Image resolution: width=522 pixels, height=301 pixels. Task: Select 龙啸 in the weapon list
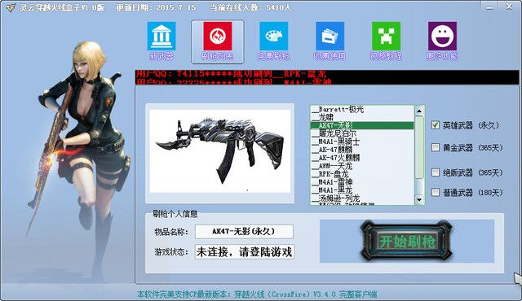pyautogui.click(x=362, y=117)
